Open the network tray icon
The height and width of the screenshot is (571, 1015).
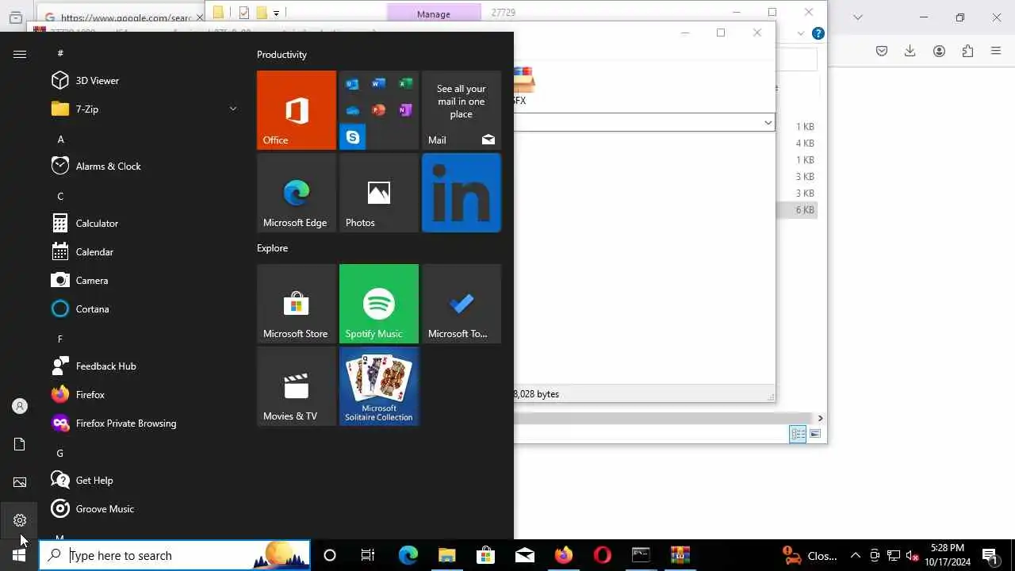[894, 556]
